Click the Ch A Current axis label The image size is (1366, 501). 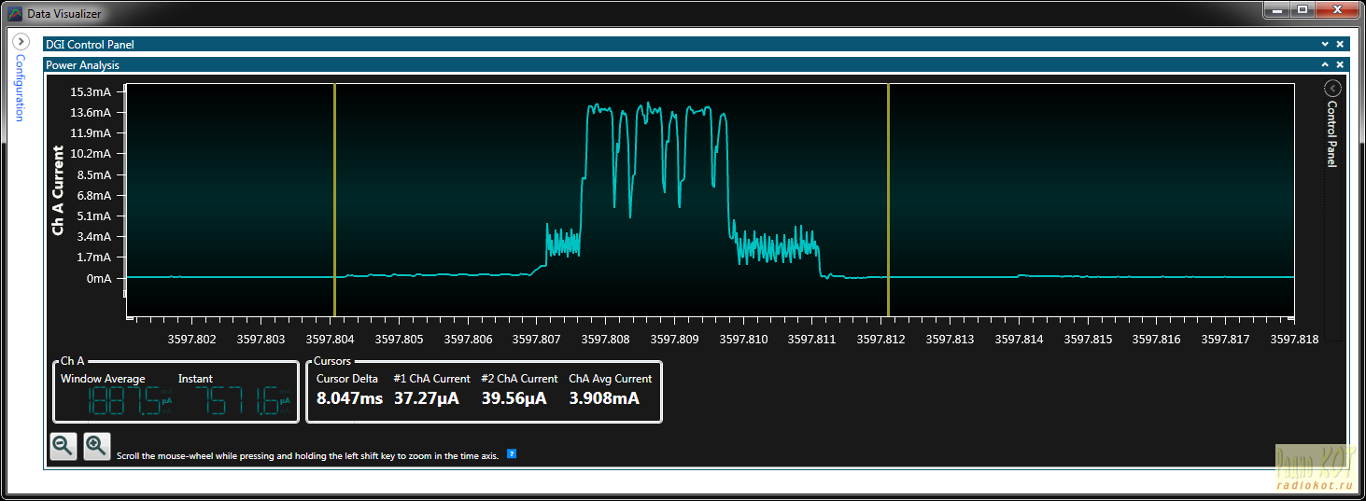point(58,190)
